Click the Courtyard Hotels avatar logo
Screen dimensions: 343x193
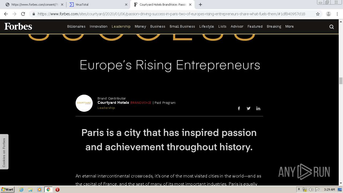click(84, 103)
